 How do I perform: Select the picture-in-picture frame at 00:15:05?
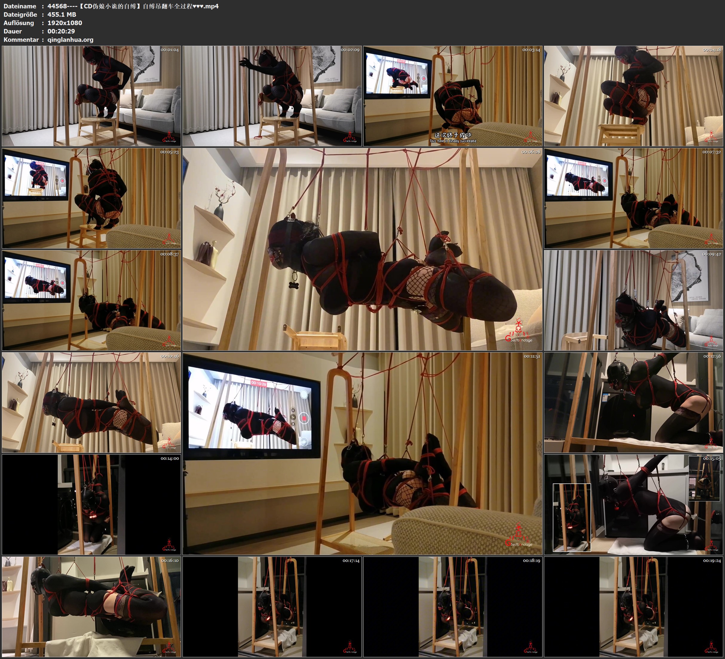[633, 504]
